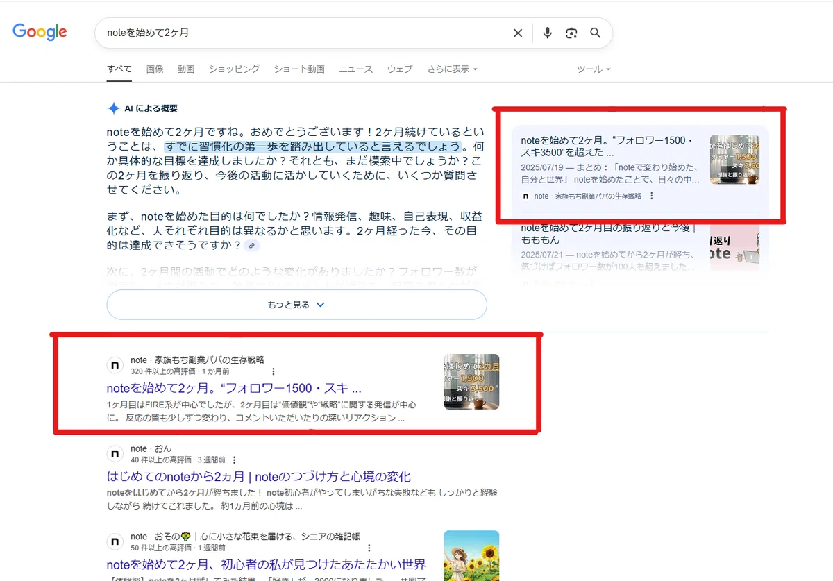Click source name note · おん
The width and height of the screenshot is (833, 581).
point(151,449)
